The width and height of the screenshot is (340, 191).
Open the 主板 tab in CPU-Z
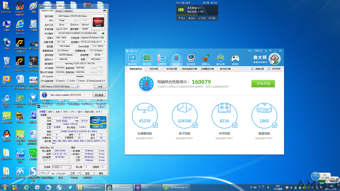58,112
